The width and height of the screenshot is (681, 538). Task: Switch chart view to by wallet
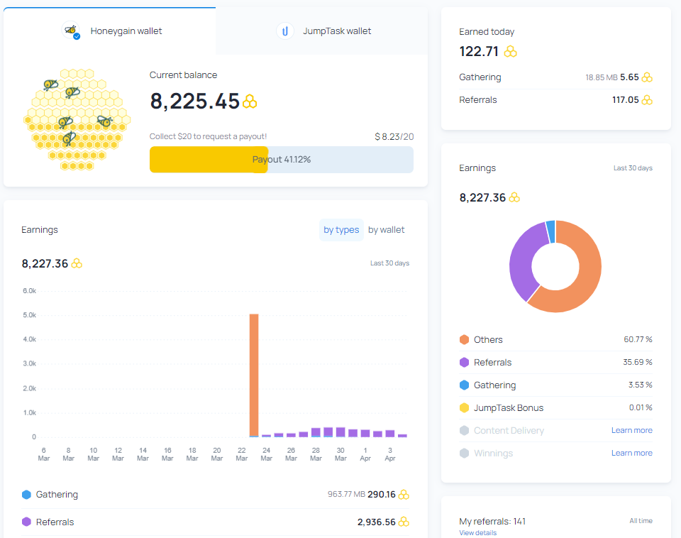coord(386,230)
